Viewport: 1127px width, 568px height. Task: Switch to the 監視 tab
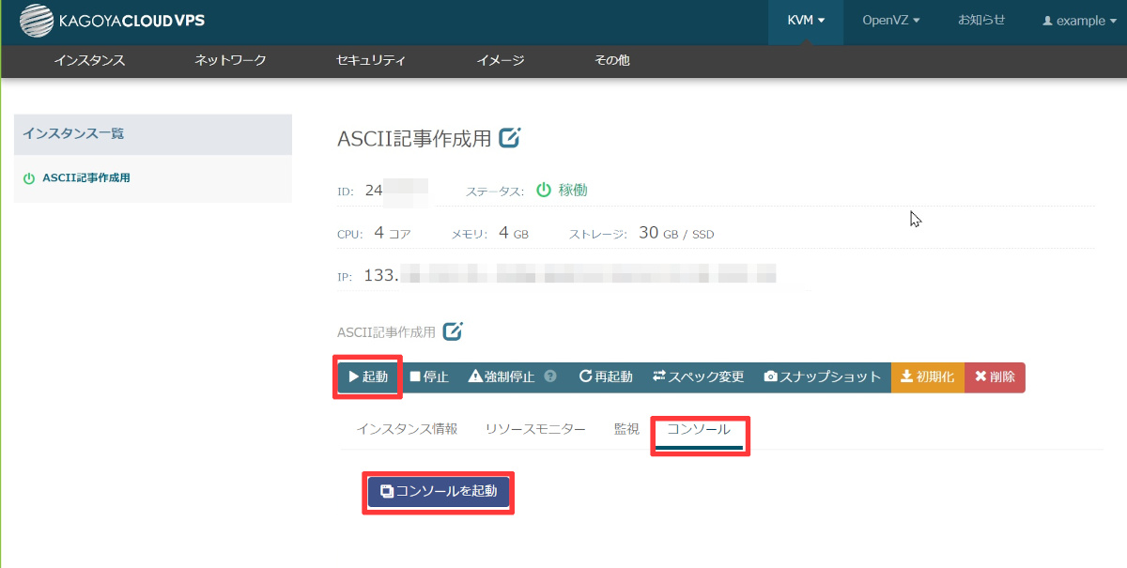626,429
